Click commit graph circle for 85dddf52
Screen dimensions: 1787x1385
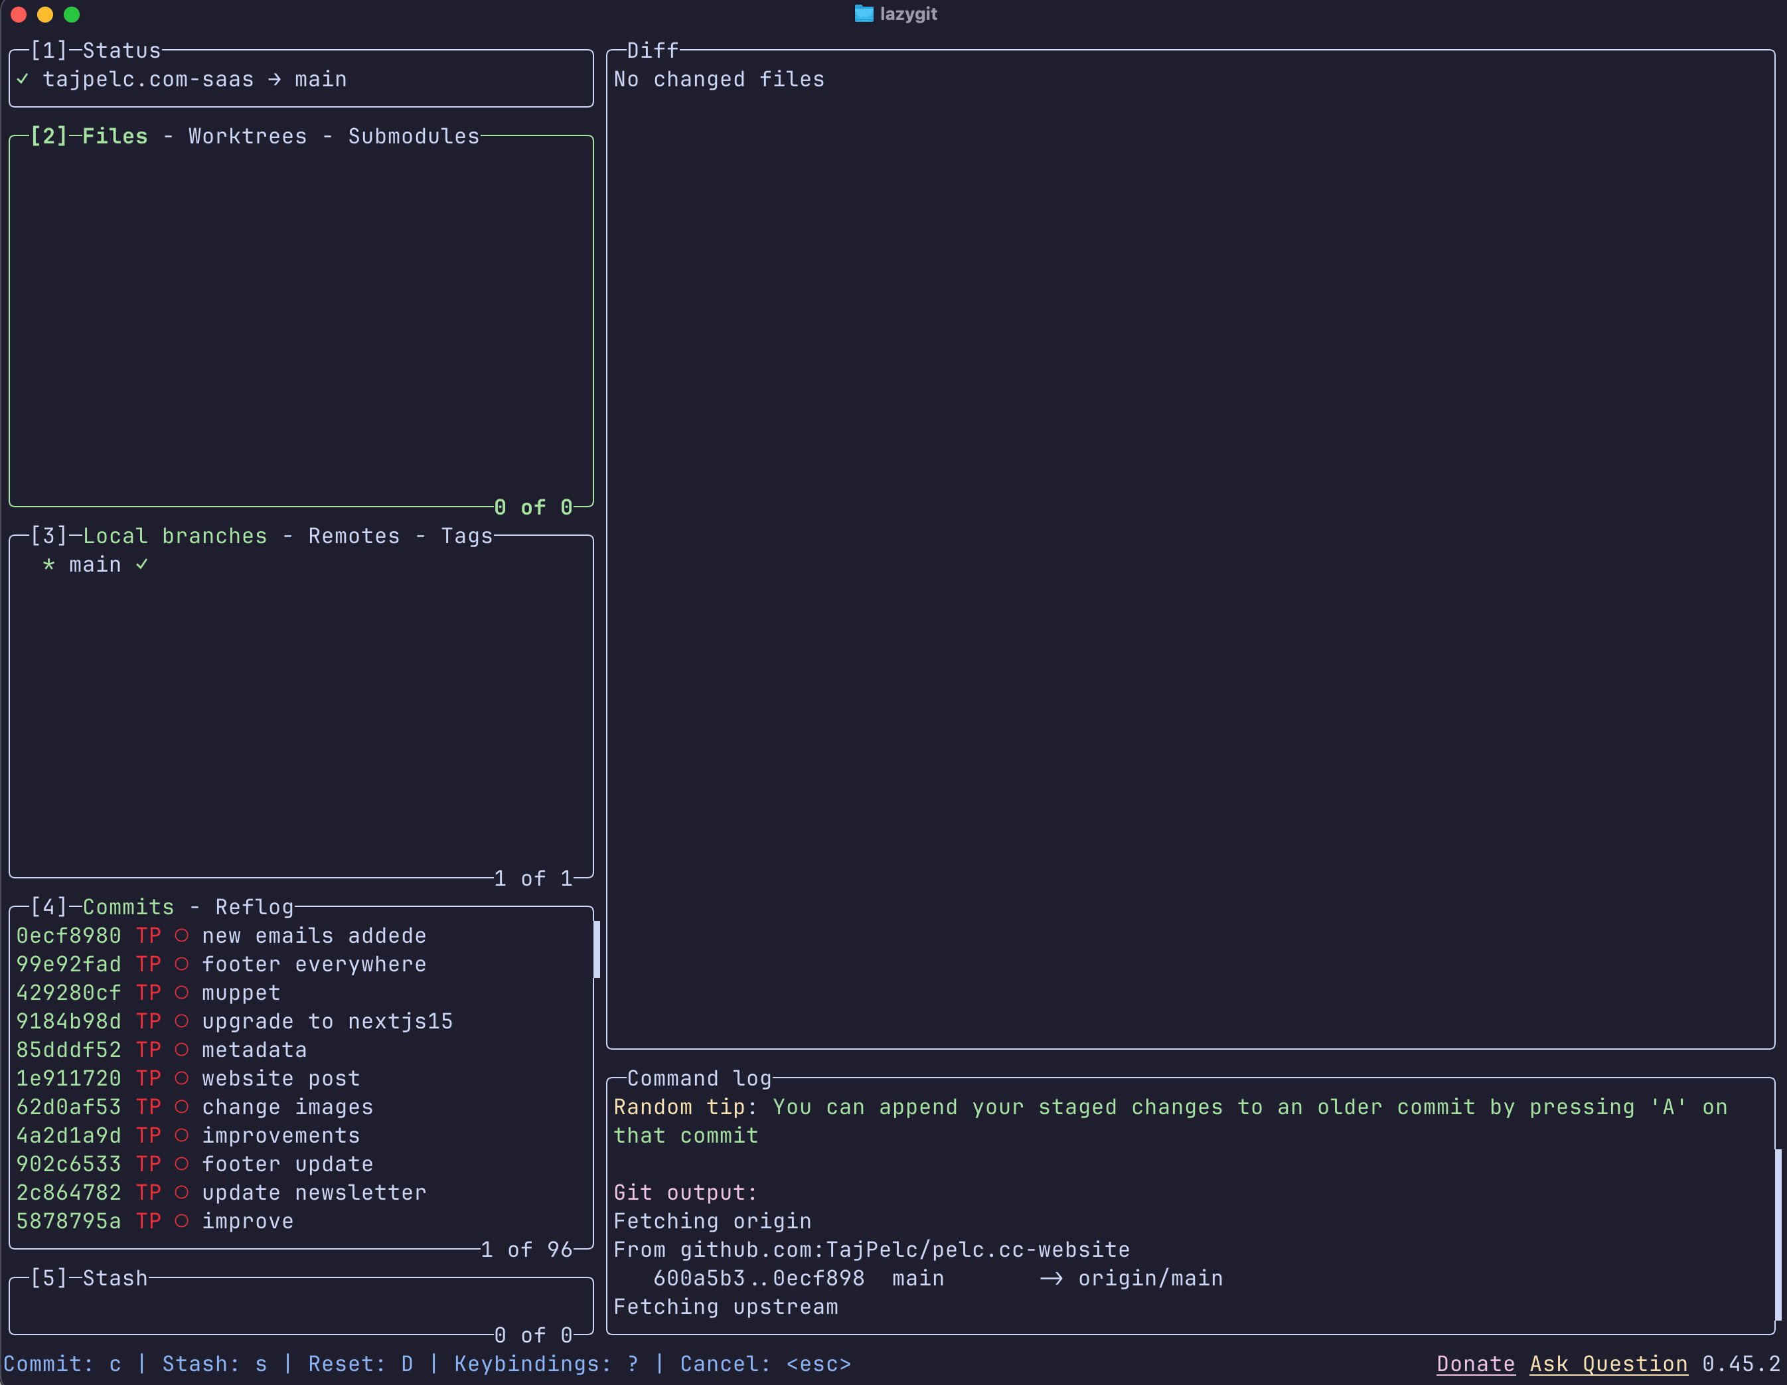pos(182,1050)
